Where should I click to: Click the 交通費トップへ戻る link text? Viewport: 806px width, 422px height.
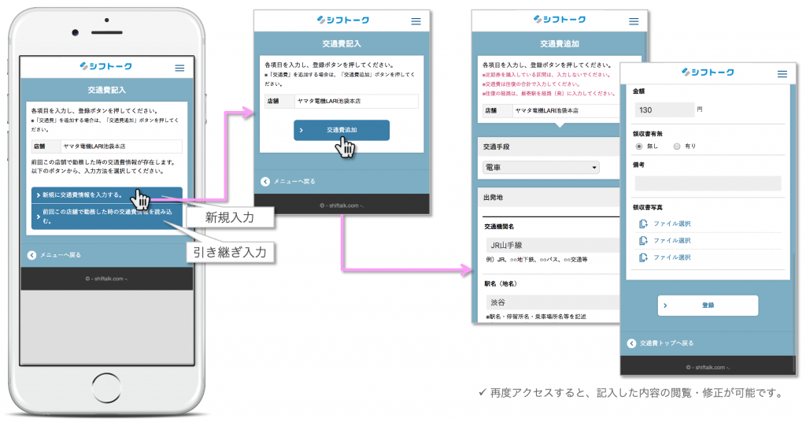(666, 343)
